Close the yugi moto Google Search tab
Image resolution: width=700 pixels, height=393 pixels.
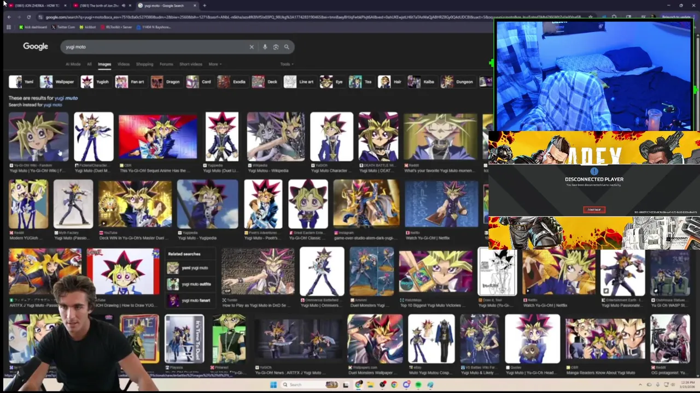(195, 5)
